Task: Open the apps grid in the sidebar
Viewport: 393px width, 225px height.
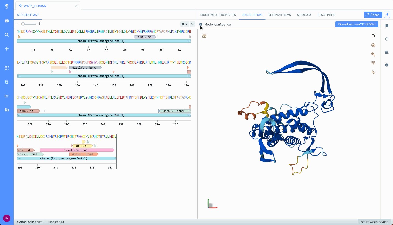Action: click(x=6, y=68)
